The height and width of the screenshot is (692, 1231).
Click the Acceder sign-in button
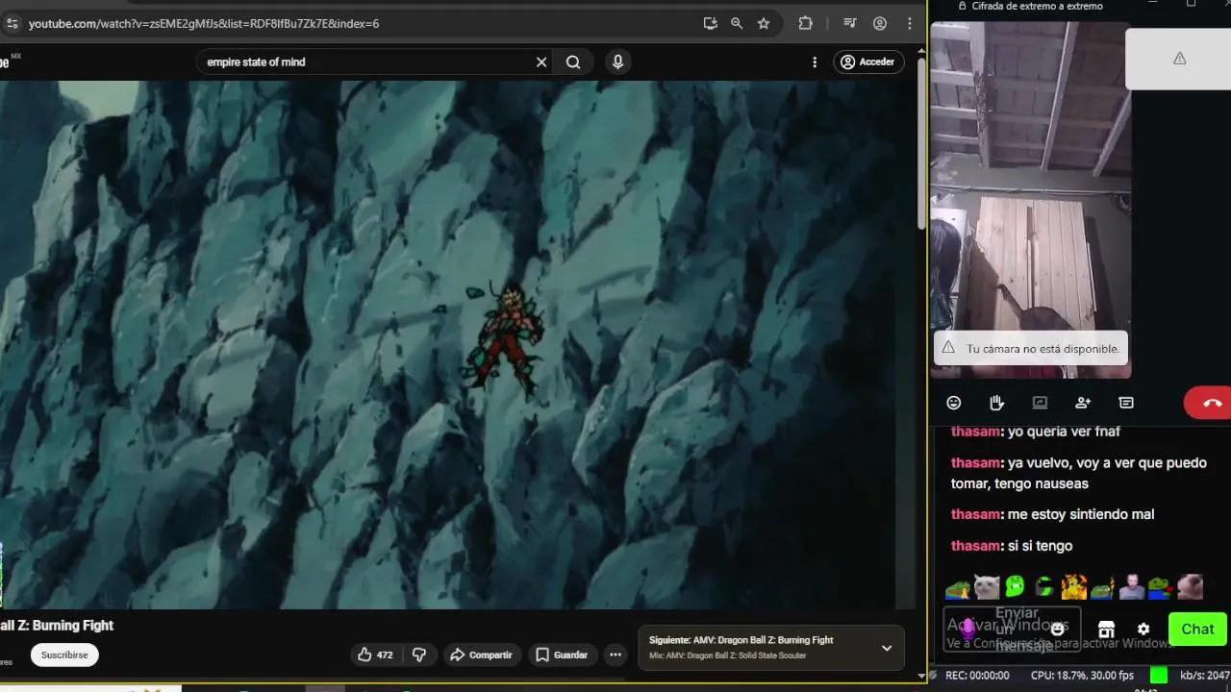coord(868,62)
